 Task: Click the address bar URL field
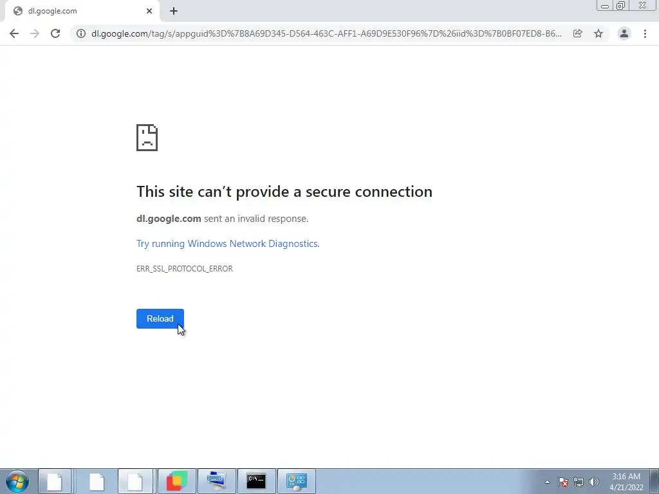click(x=326, y=33)
